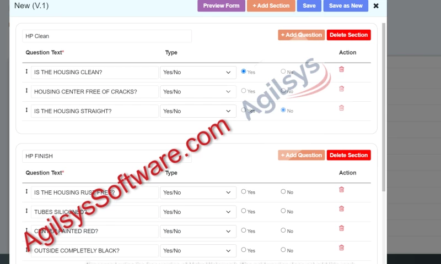
Task: Delete the IS THE HOUSING CLEAN question
Action: [x=341, y=69]
